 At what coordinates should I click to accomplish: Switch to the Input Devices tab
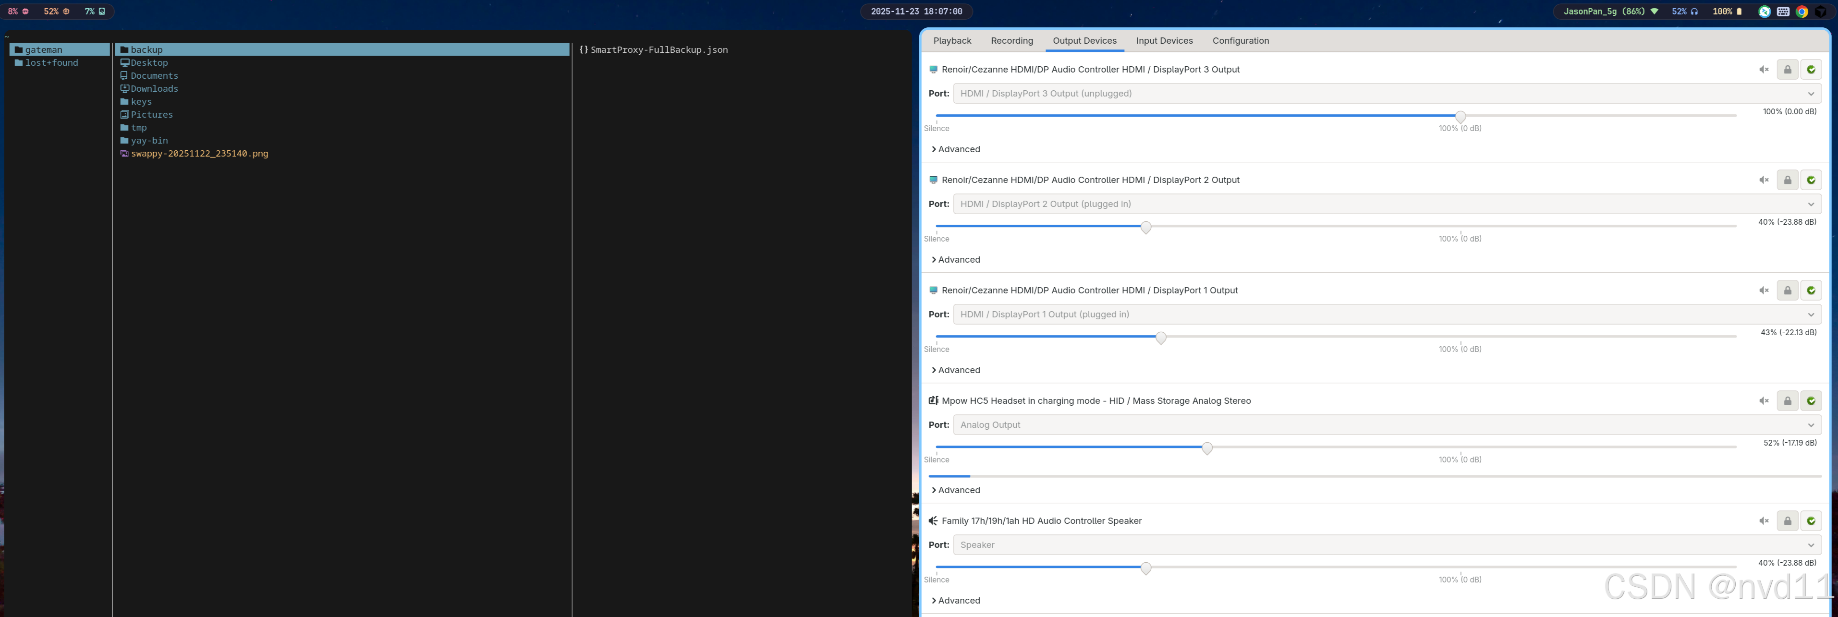click(1164, 41)
